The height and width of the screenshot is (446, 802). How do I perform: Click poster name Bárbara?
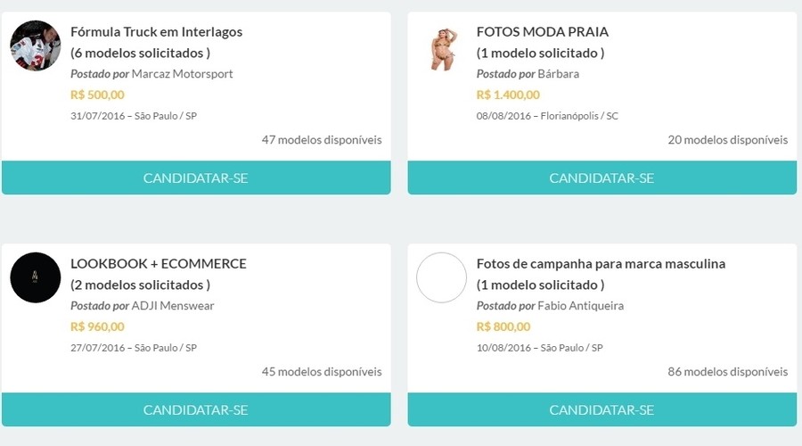point(558,74)
